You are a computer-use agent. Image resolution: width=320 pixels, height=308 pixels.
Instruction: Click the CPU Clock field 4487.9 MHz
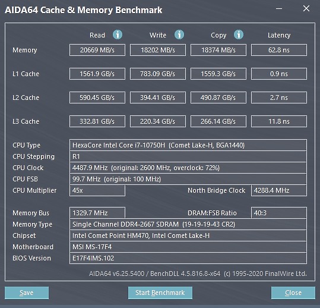(x=188, y=168)
